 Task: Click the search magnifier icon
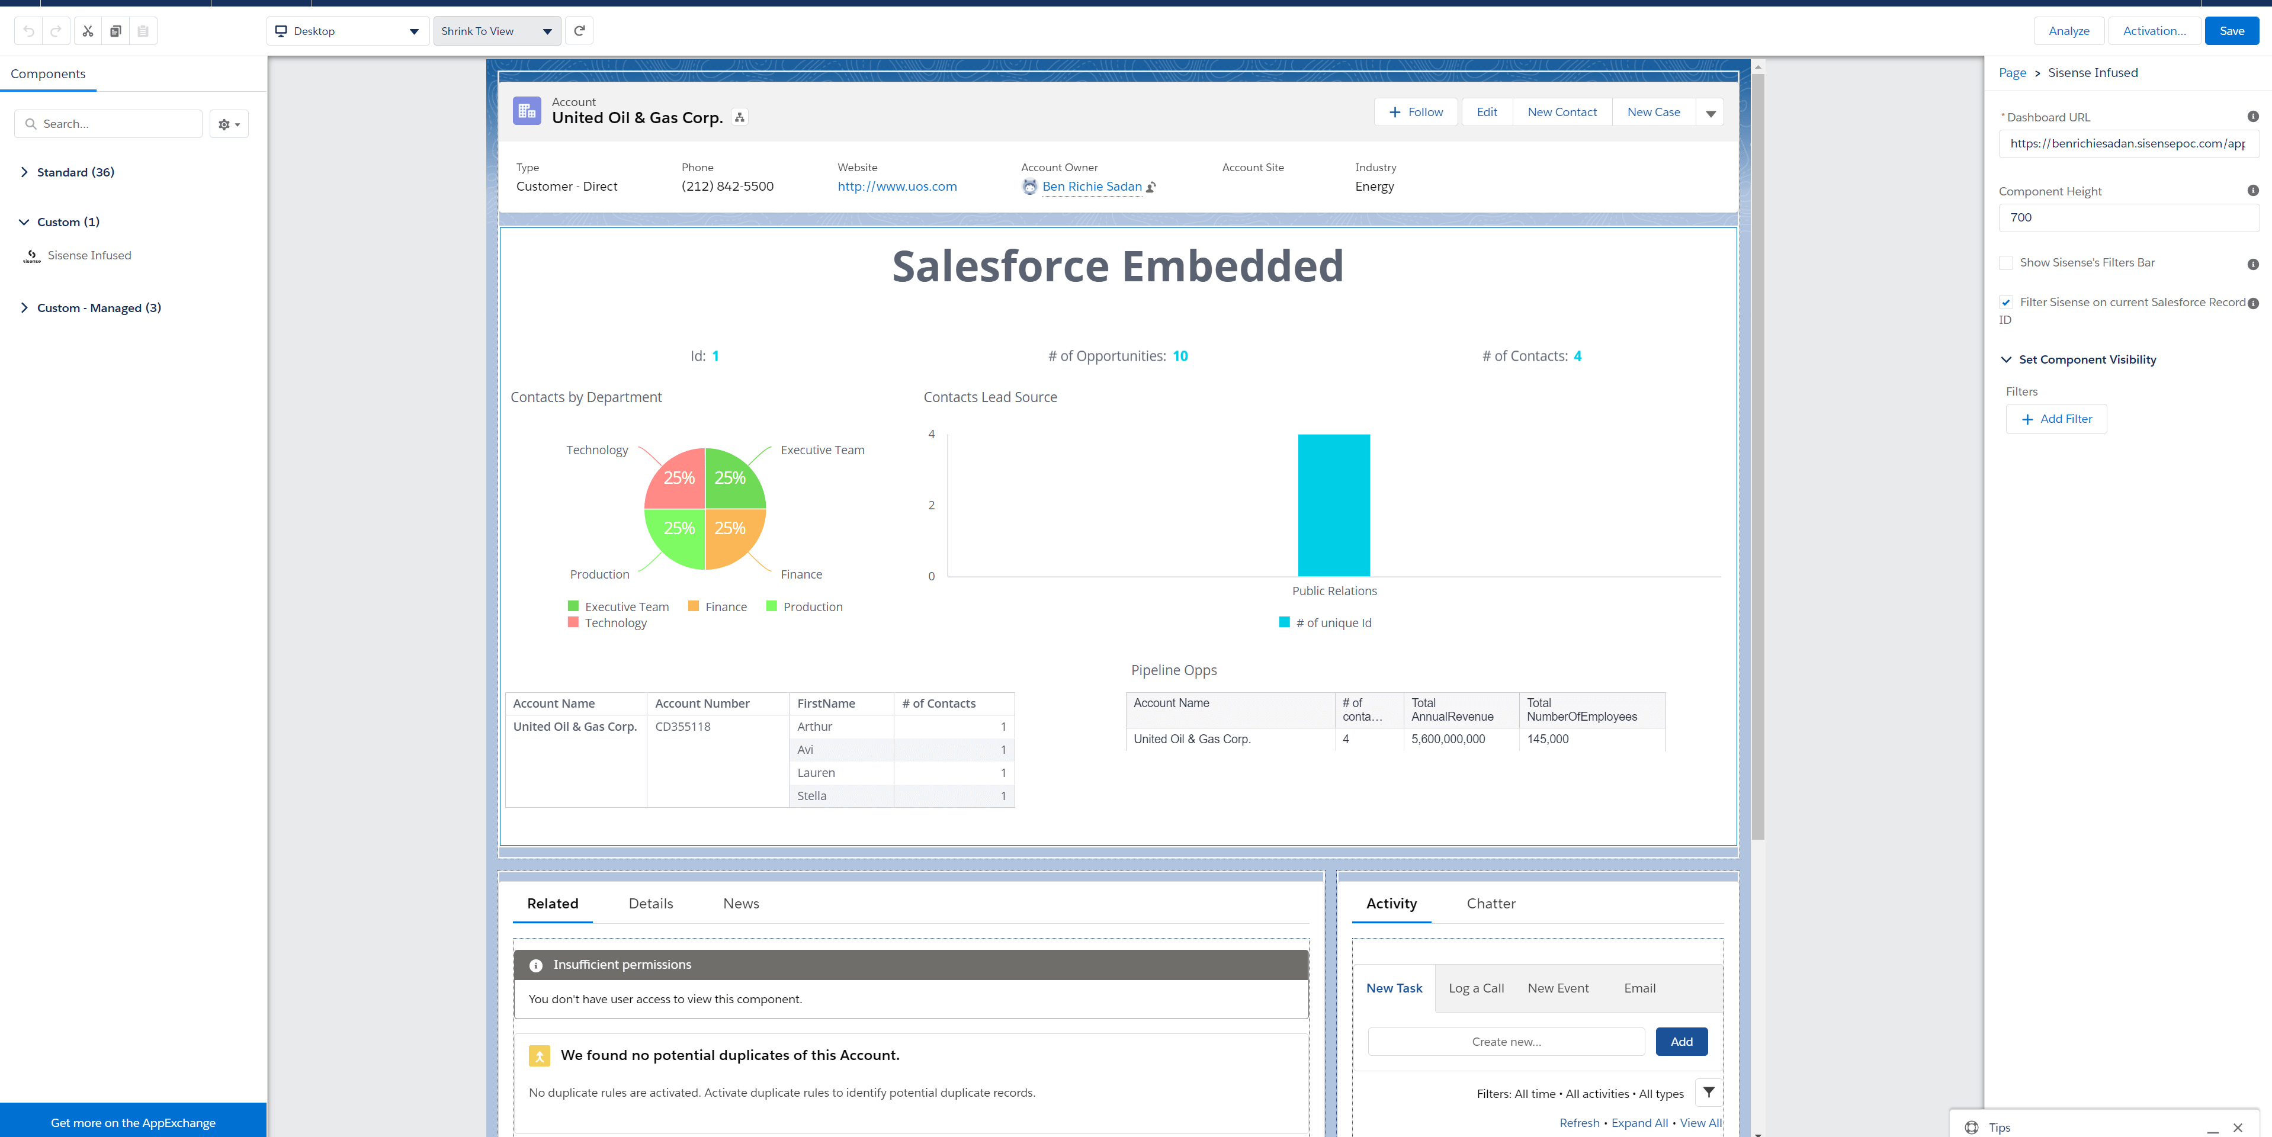pos(31,124)
